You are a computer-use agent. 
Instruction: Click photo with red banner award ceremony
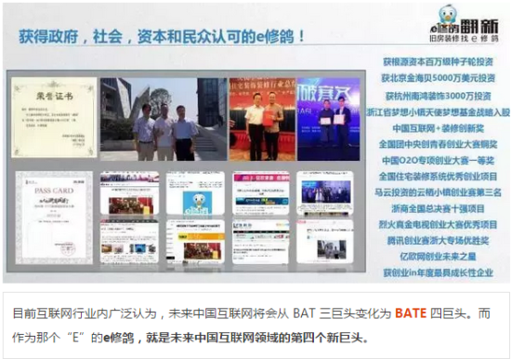click(x=262, y=119)
